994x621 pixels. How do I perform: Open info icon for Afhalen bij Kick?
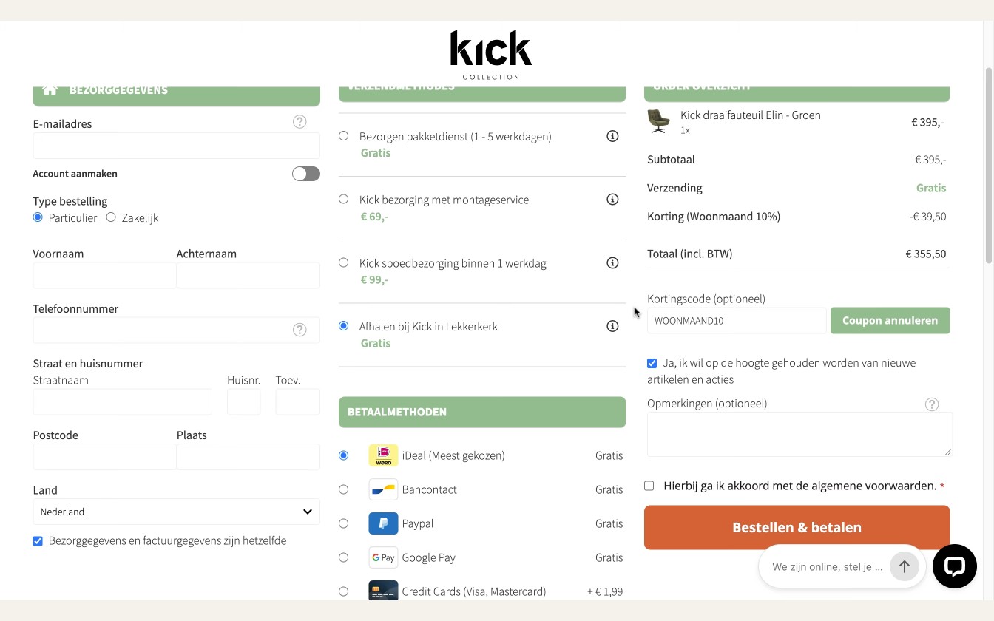pyautogui.click(x=612, y=326)
